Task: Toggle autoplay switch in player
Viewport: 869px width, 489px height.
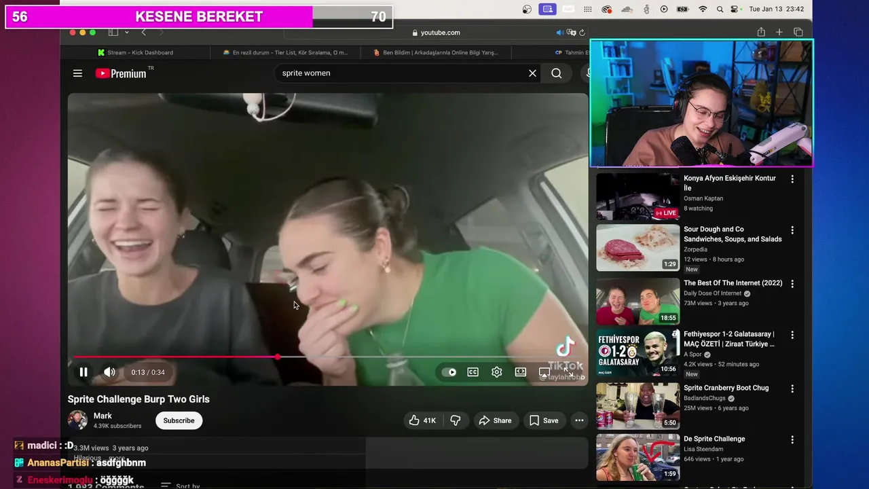Action: point(449,372)
